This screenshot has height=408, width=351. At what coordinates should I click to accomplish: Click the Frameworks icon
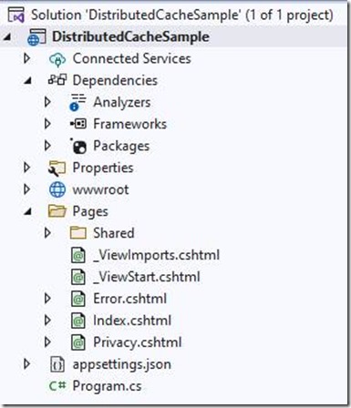coord(78,124)
